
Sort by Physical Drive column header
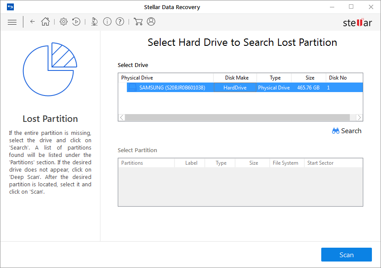[x=166, y=78]
